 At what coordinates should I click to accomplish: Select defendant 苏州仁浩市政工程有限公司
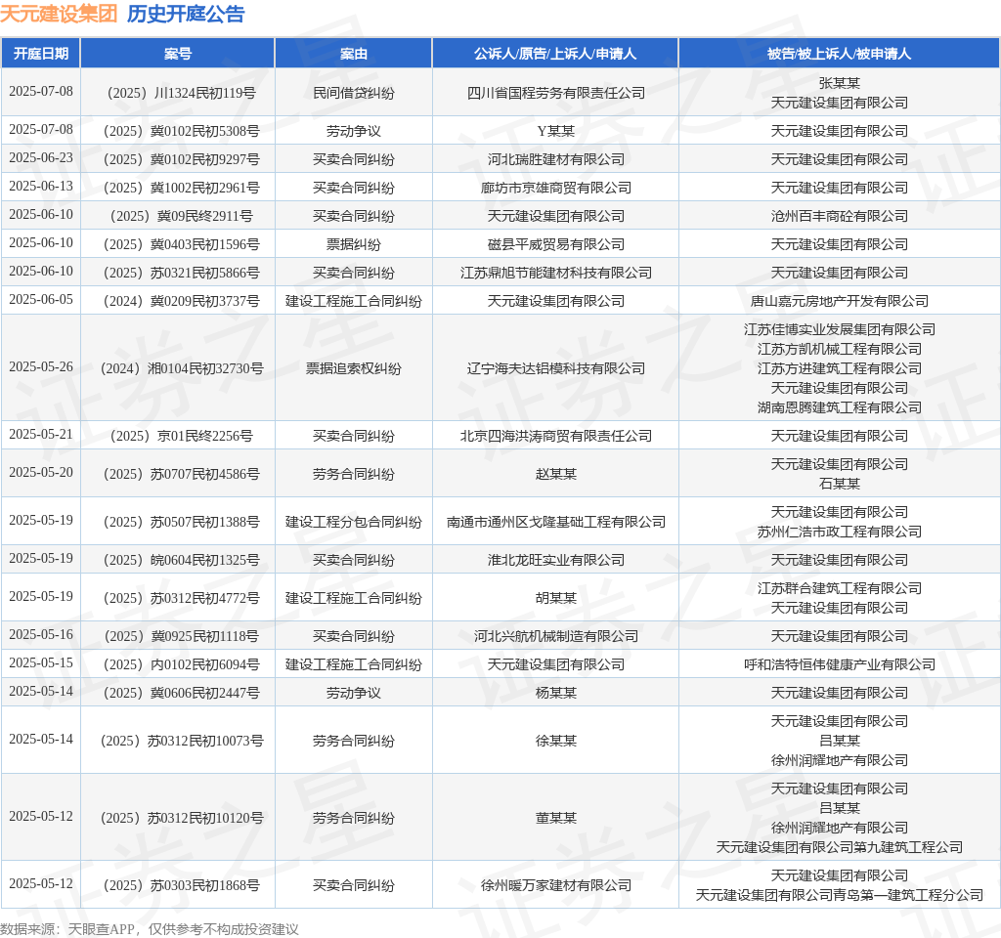(839, 532)
